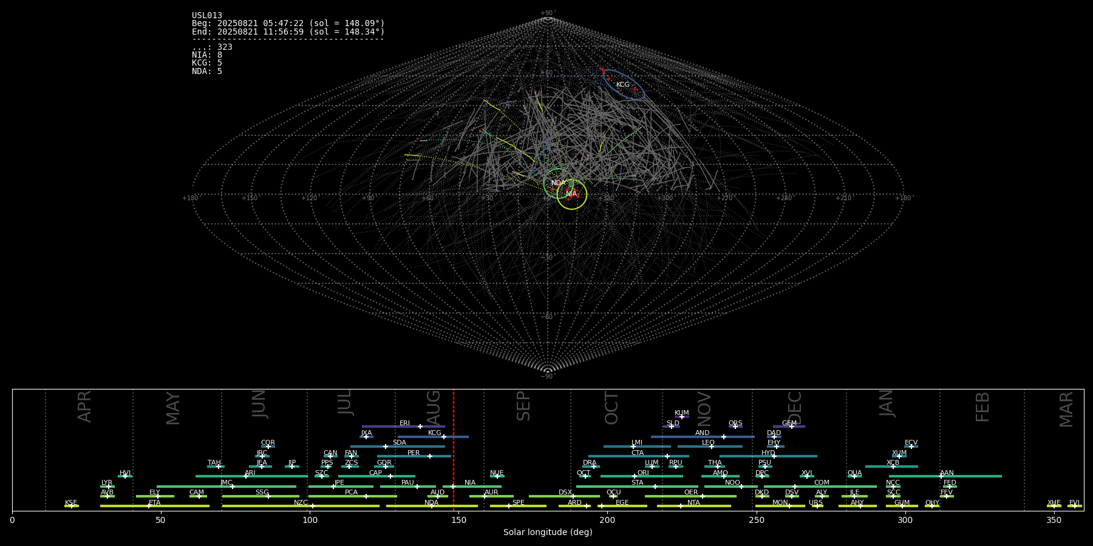This screenshot has height=546, width=1093.
Task: Click the SDA shower label in timeline
Action: [399, 443]
